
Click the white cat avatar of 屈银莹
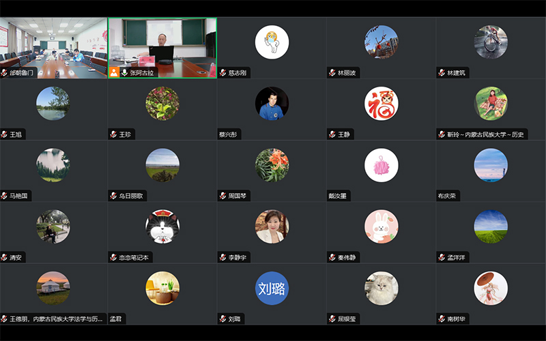click(382, 288)
